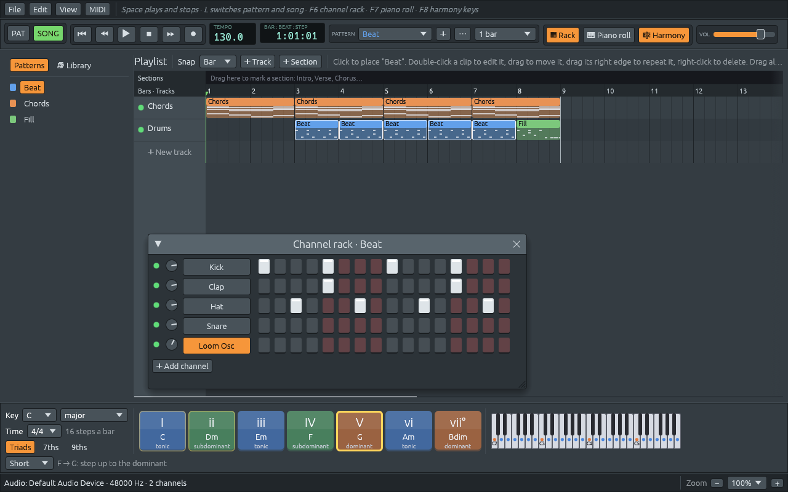Open the Edit menu

tap(40, 9)
